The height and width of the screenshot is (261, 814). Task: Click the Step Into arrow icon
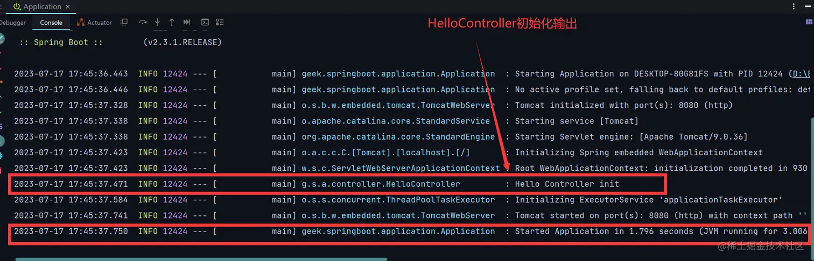157,23
